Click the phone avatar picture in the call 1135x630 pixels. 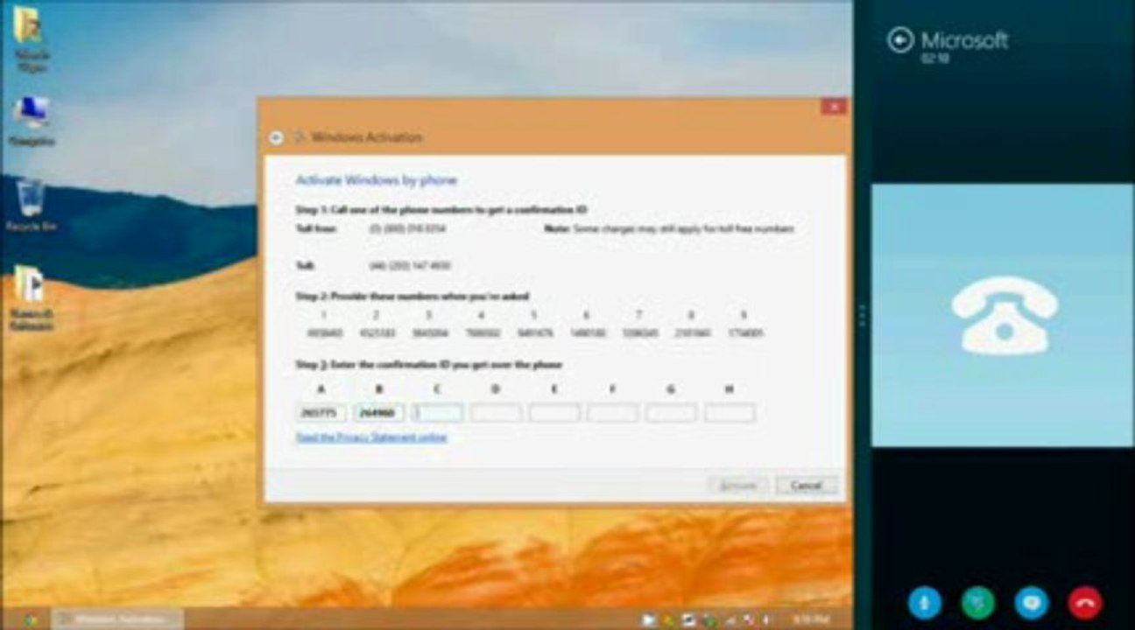1003,315
